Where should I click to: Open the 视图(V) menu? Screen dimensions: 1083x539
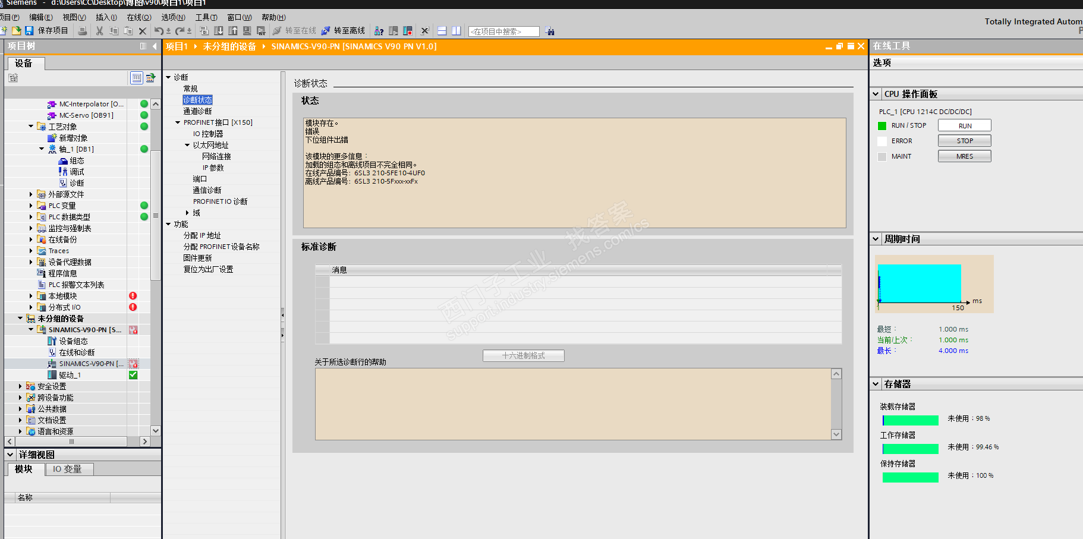click(x=74, y=17)
